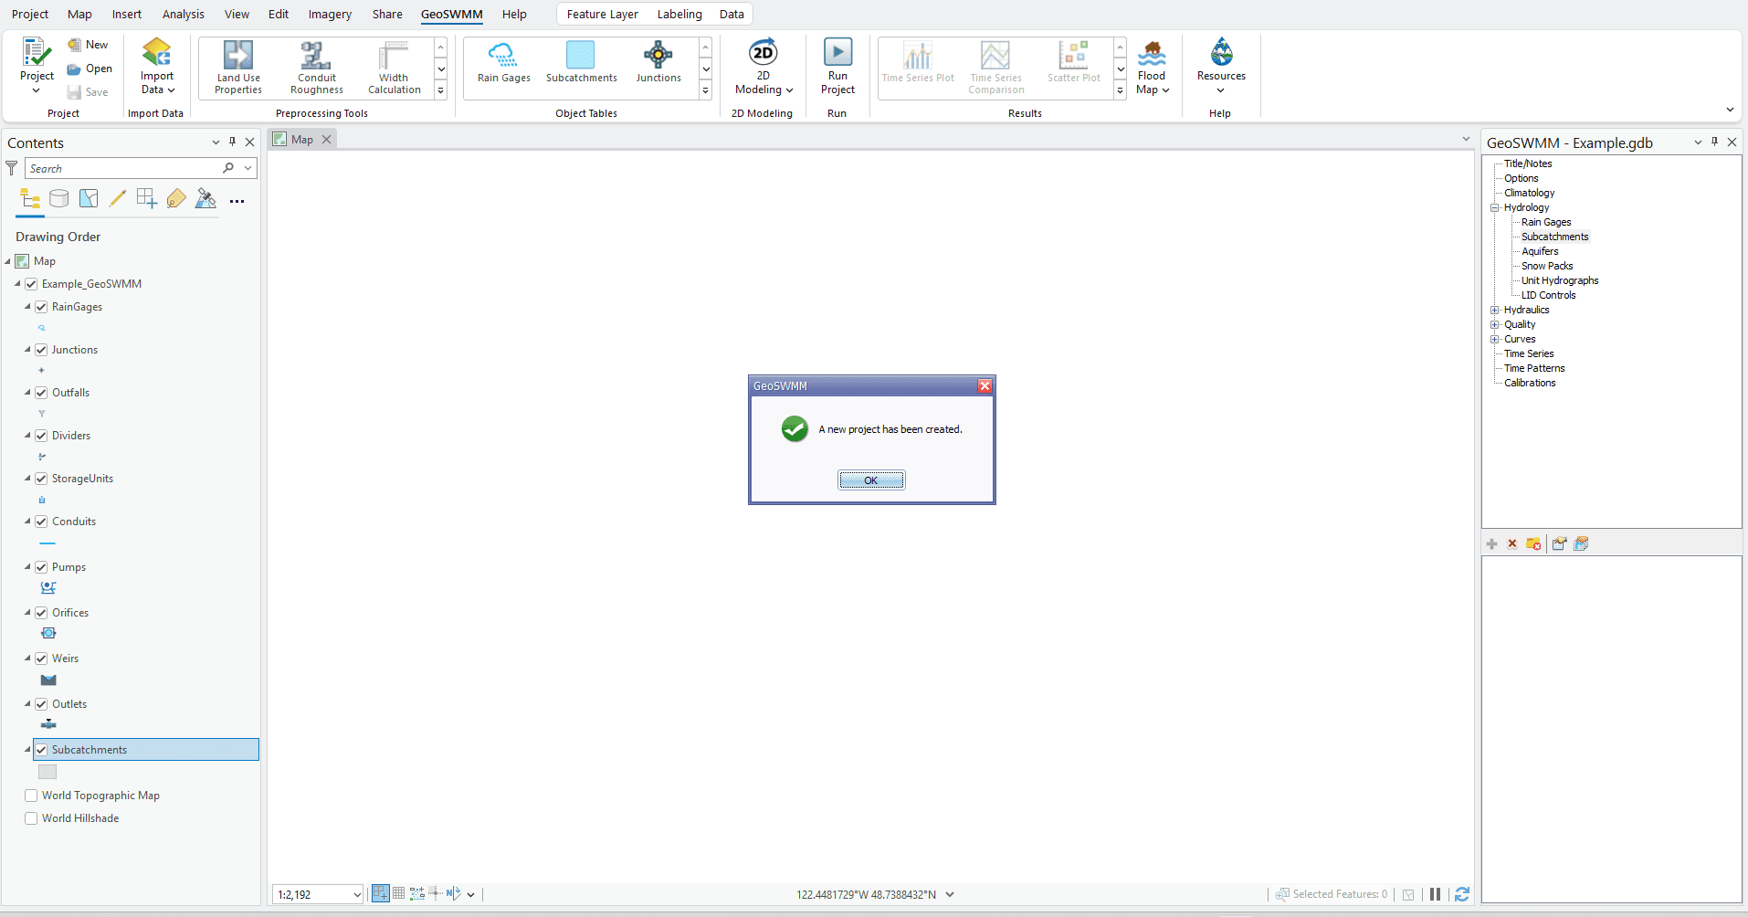Open the Import Data tool

tap(156, 66)
